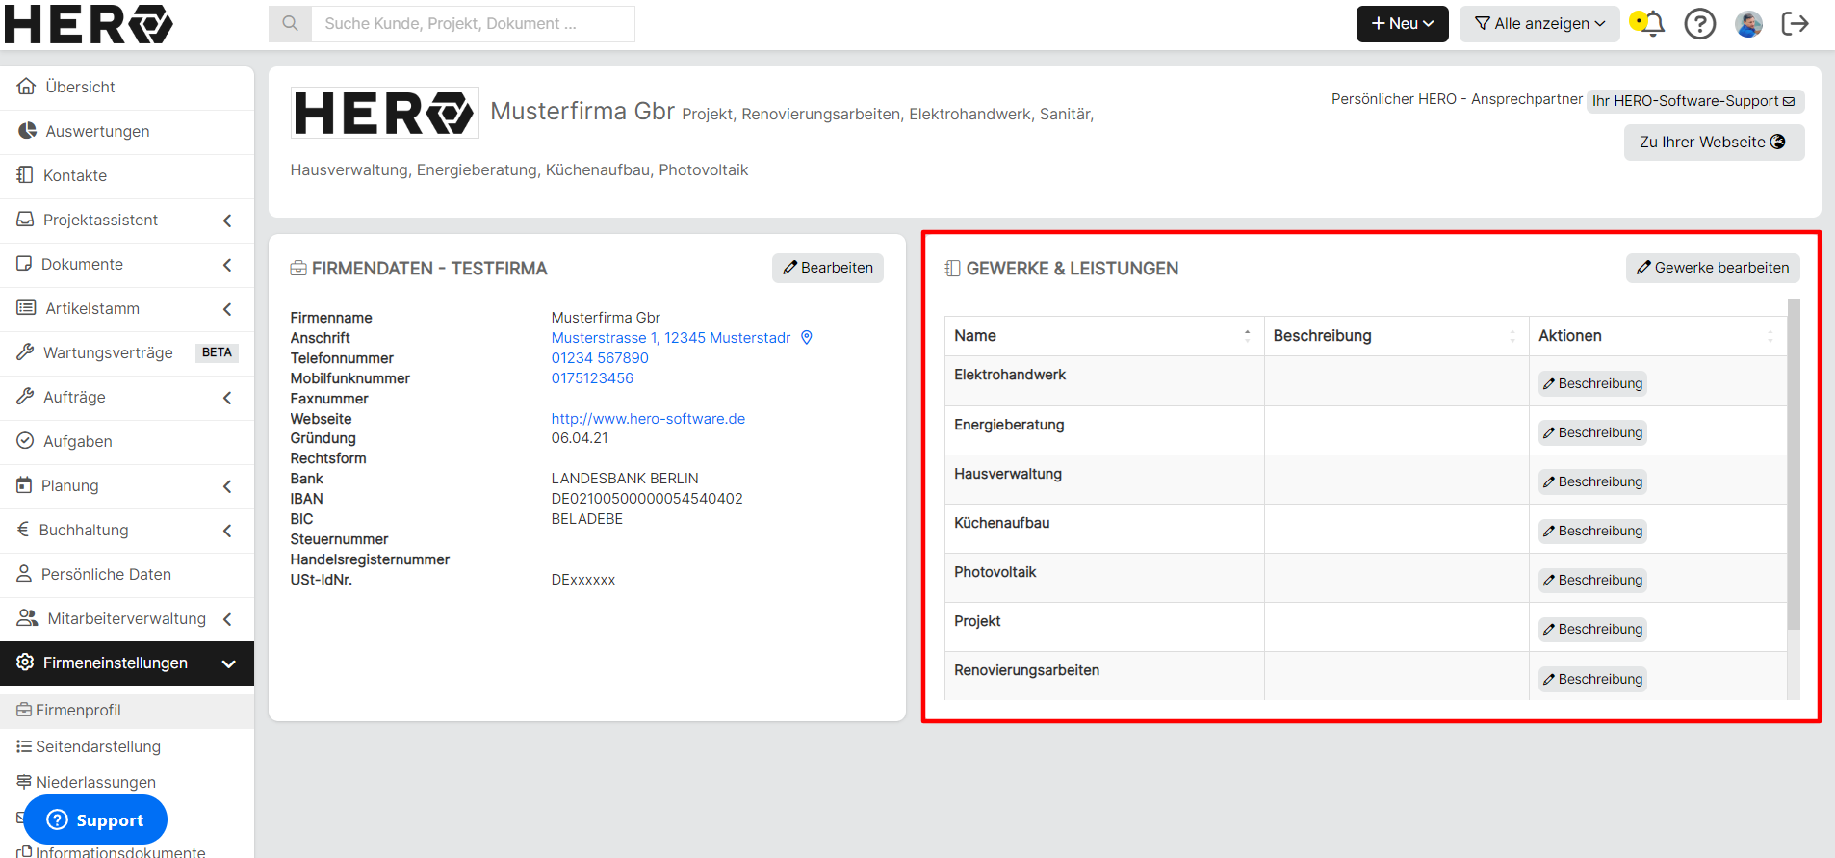The height and width of the screenshot is (858, 1835).
Task: Open the Neu dropdown
Action: [1402, 23]
